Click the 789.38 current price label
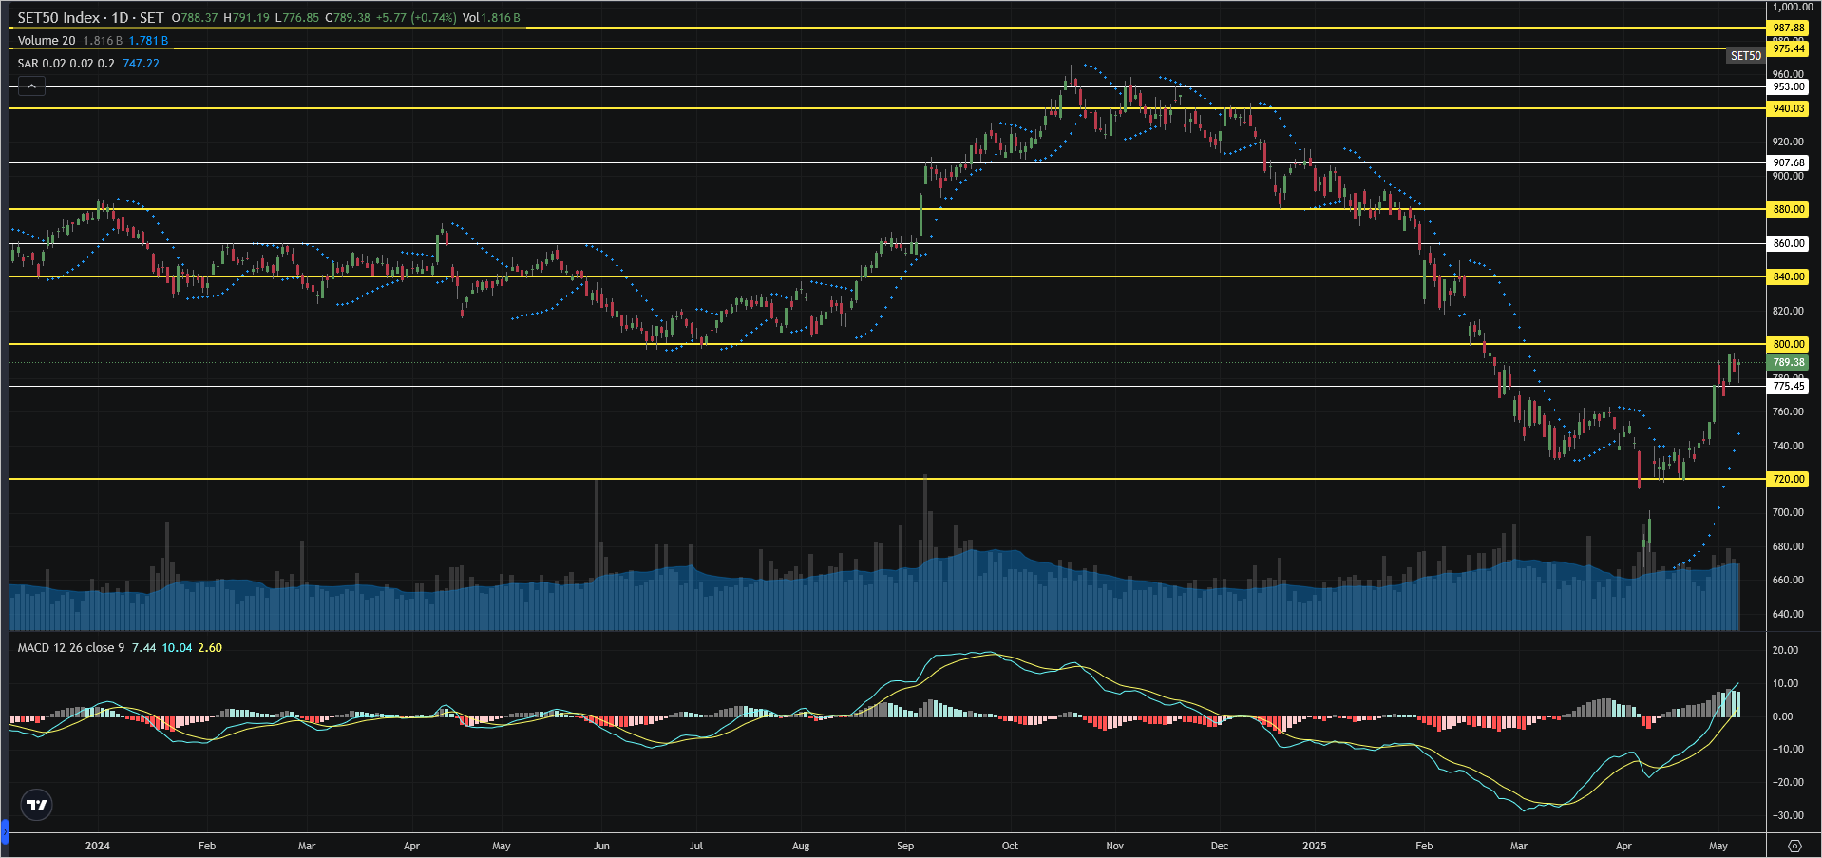This screenshot has width=1822, height=858. tap(1789, 362)
